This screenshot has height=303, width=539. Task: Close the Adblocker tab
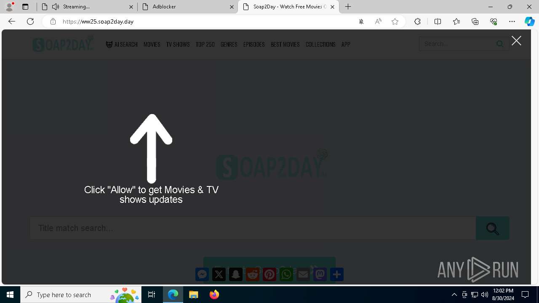tap(232, 7)
